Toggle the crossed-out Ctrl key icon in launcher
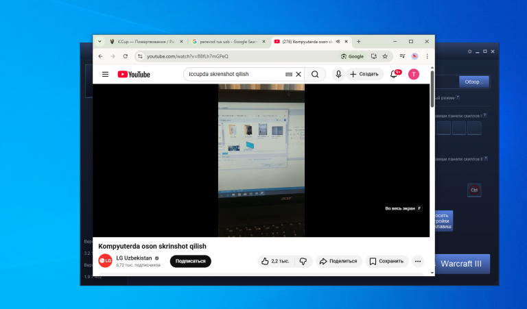Screen dimensions: 527x309 coord(474,190)
